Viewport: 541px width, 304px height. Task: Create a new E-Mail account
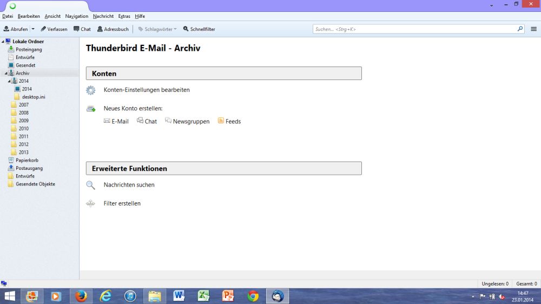pos(116,121)
